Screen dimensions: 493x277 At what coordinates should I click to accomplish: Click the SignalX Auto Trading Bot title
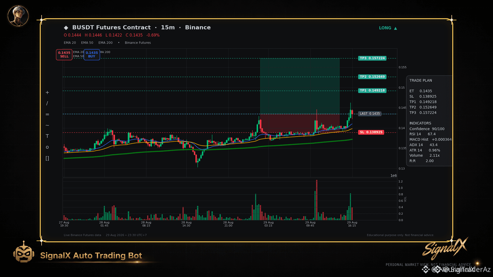(x=91, y=256)
